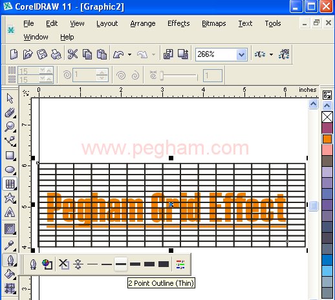Open the Outline Pen dialog icon
The height and width of the screenshot is (300, 335).
coord(33,264)
